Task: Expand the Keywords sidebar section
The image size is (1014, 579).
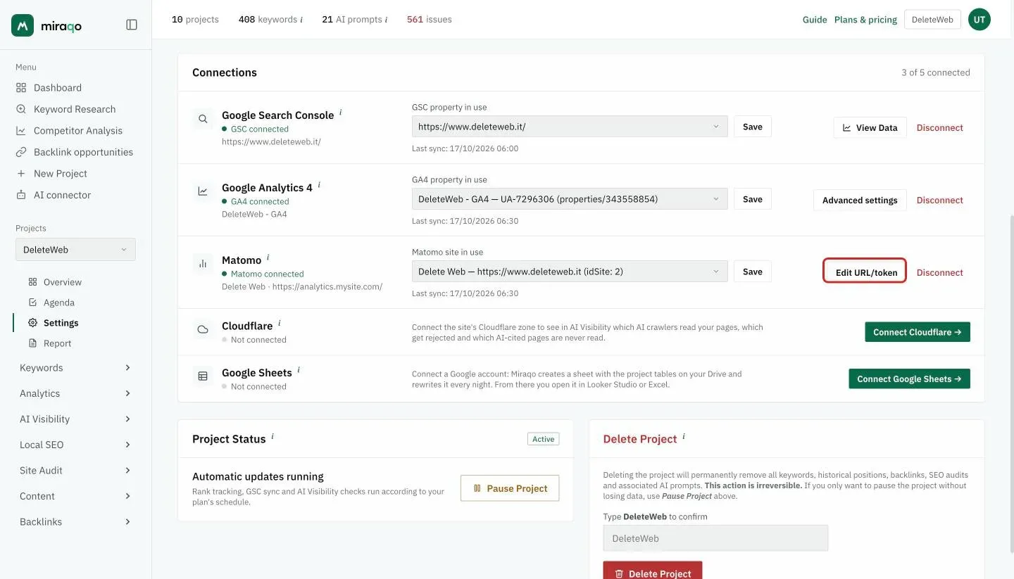Action: [75, 368]
